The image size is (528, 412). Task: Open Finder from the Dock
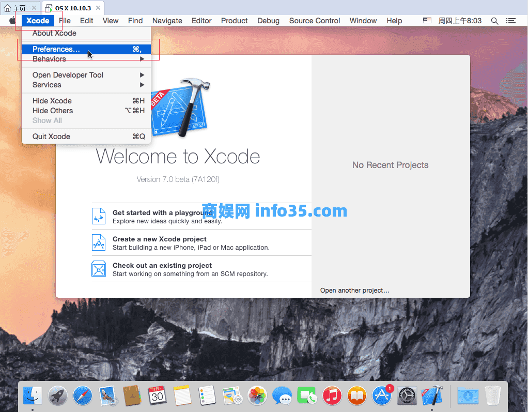tap(33, 395)
